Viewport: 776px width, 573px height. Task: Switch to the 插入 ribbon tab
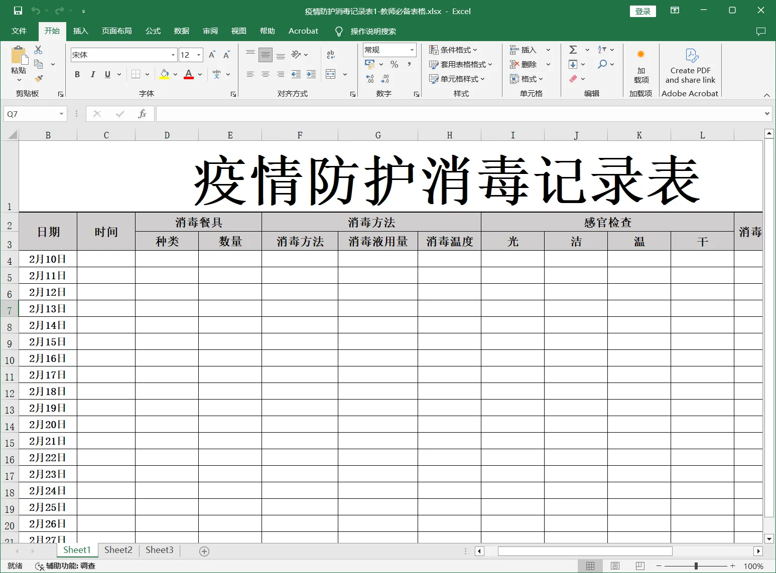click(80, 31)
